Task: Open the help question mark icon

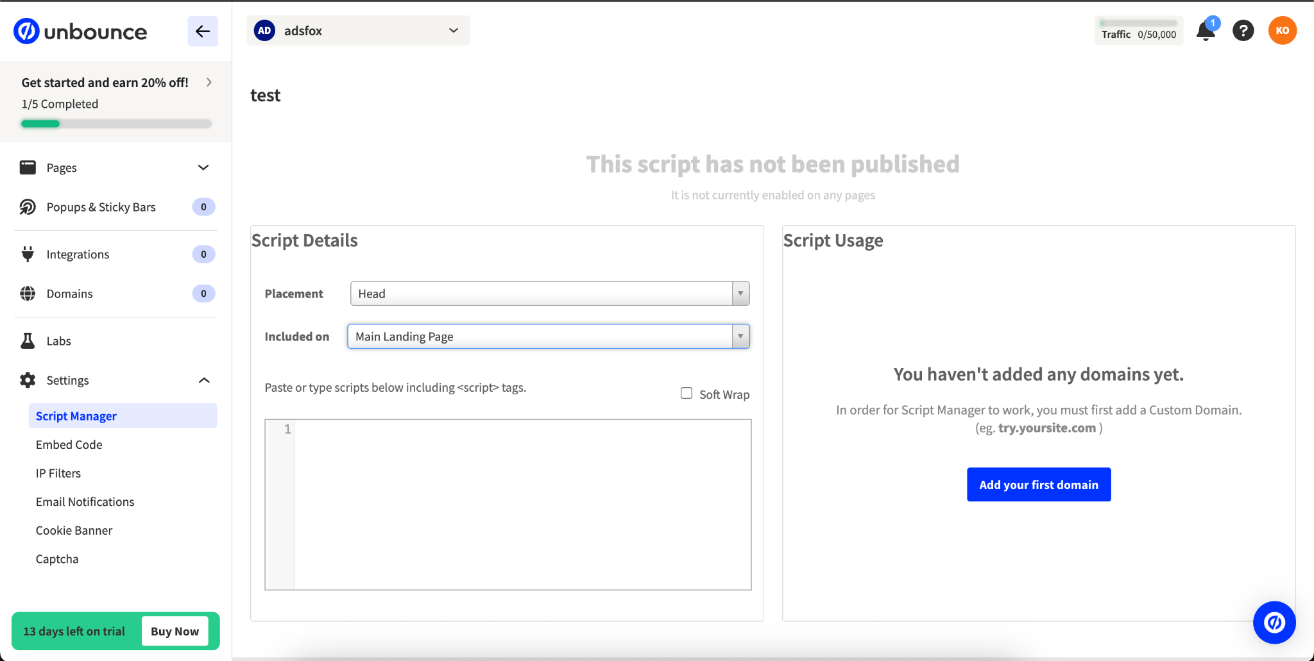Action: coord(1243,31)
